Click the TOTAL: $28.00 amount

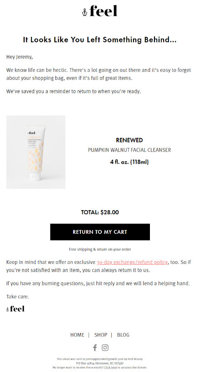pos(100,212)
